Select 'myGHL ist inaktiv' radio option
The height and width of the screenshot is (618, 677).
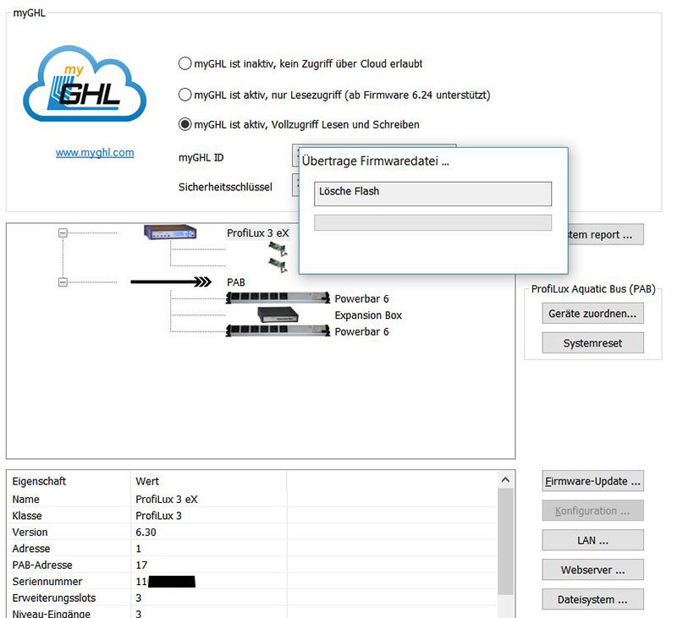[x=185, y=63]
